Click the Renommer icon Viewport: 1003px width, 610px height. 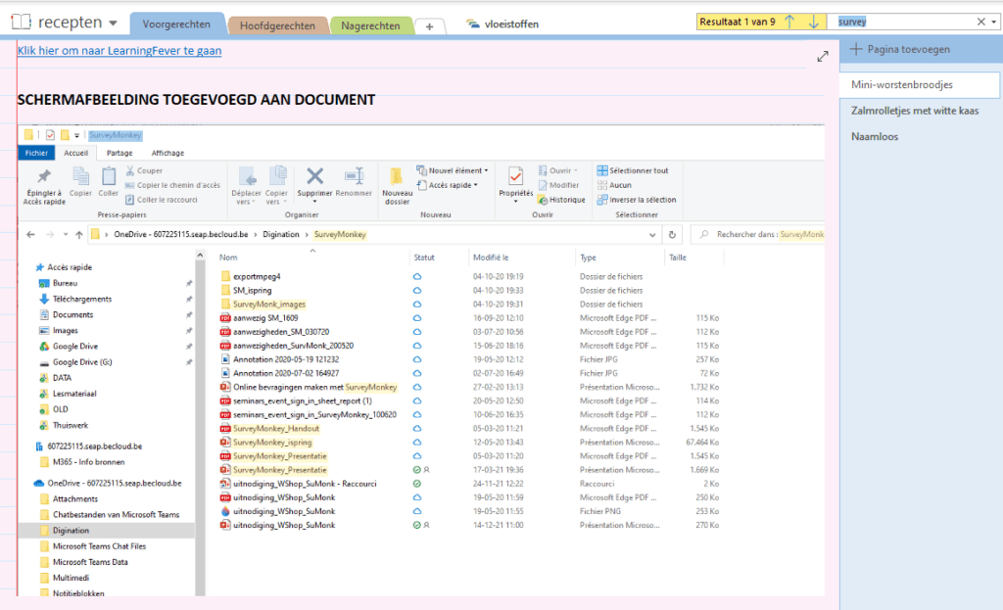click(x=354, y=176)
